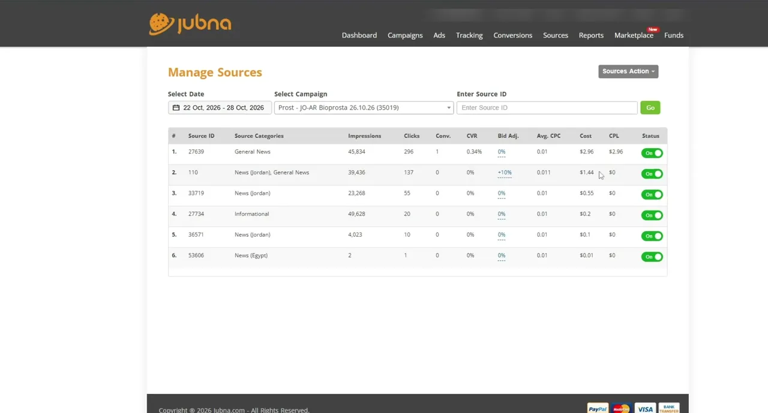
Task: Open the Ads menu item
Action: [439, 35]
